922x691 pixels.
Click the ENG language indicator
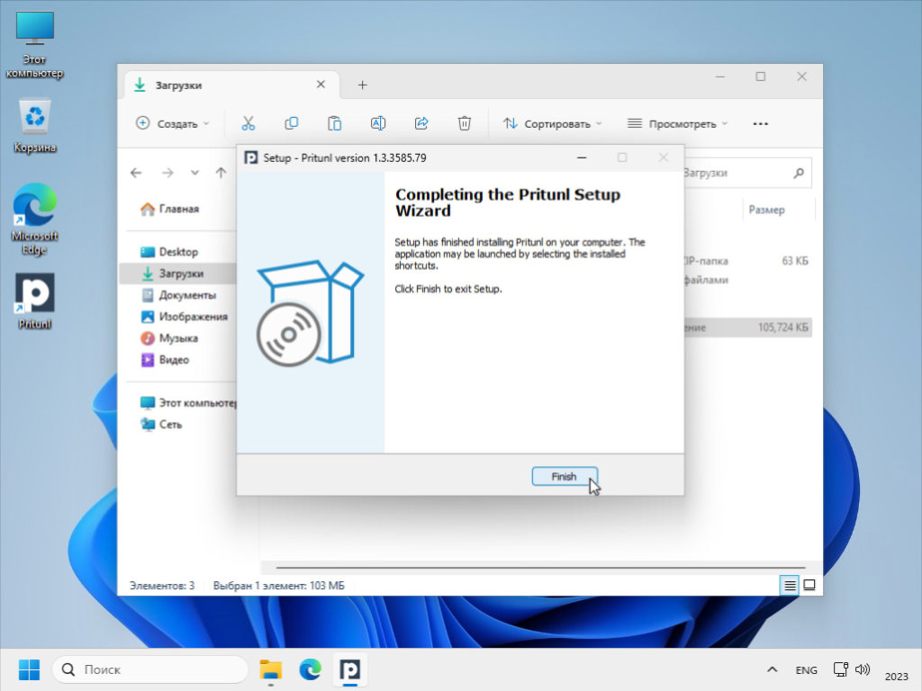[x=806, y=669]
